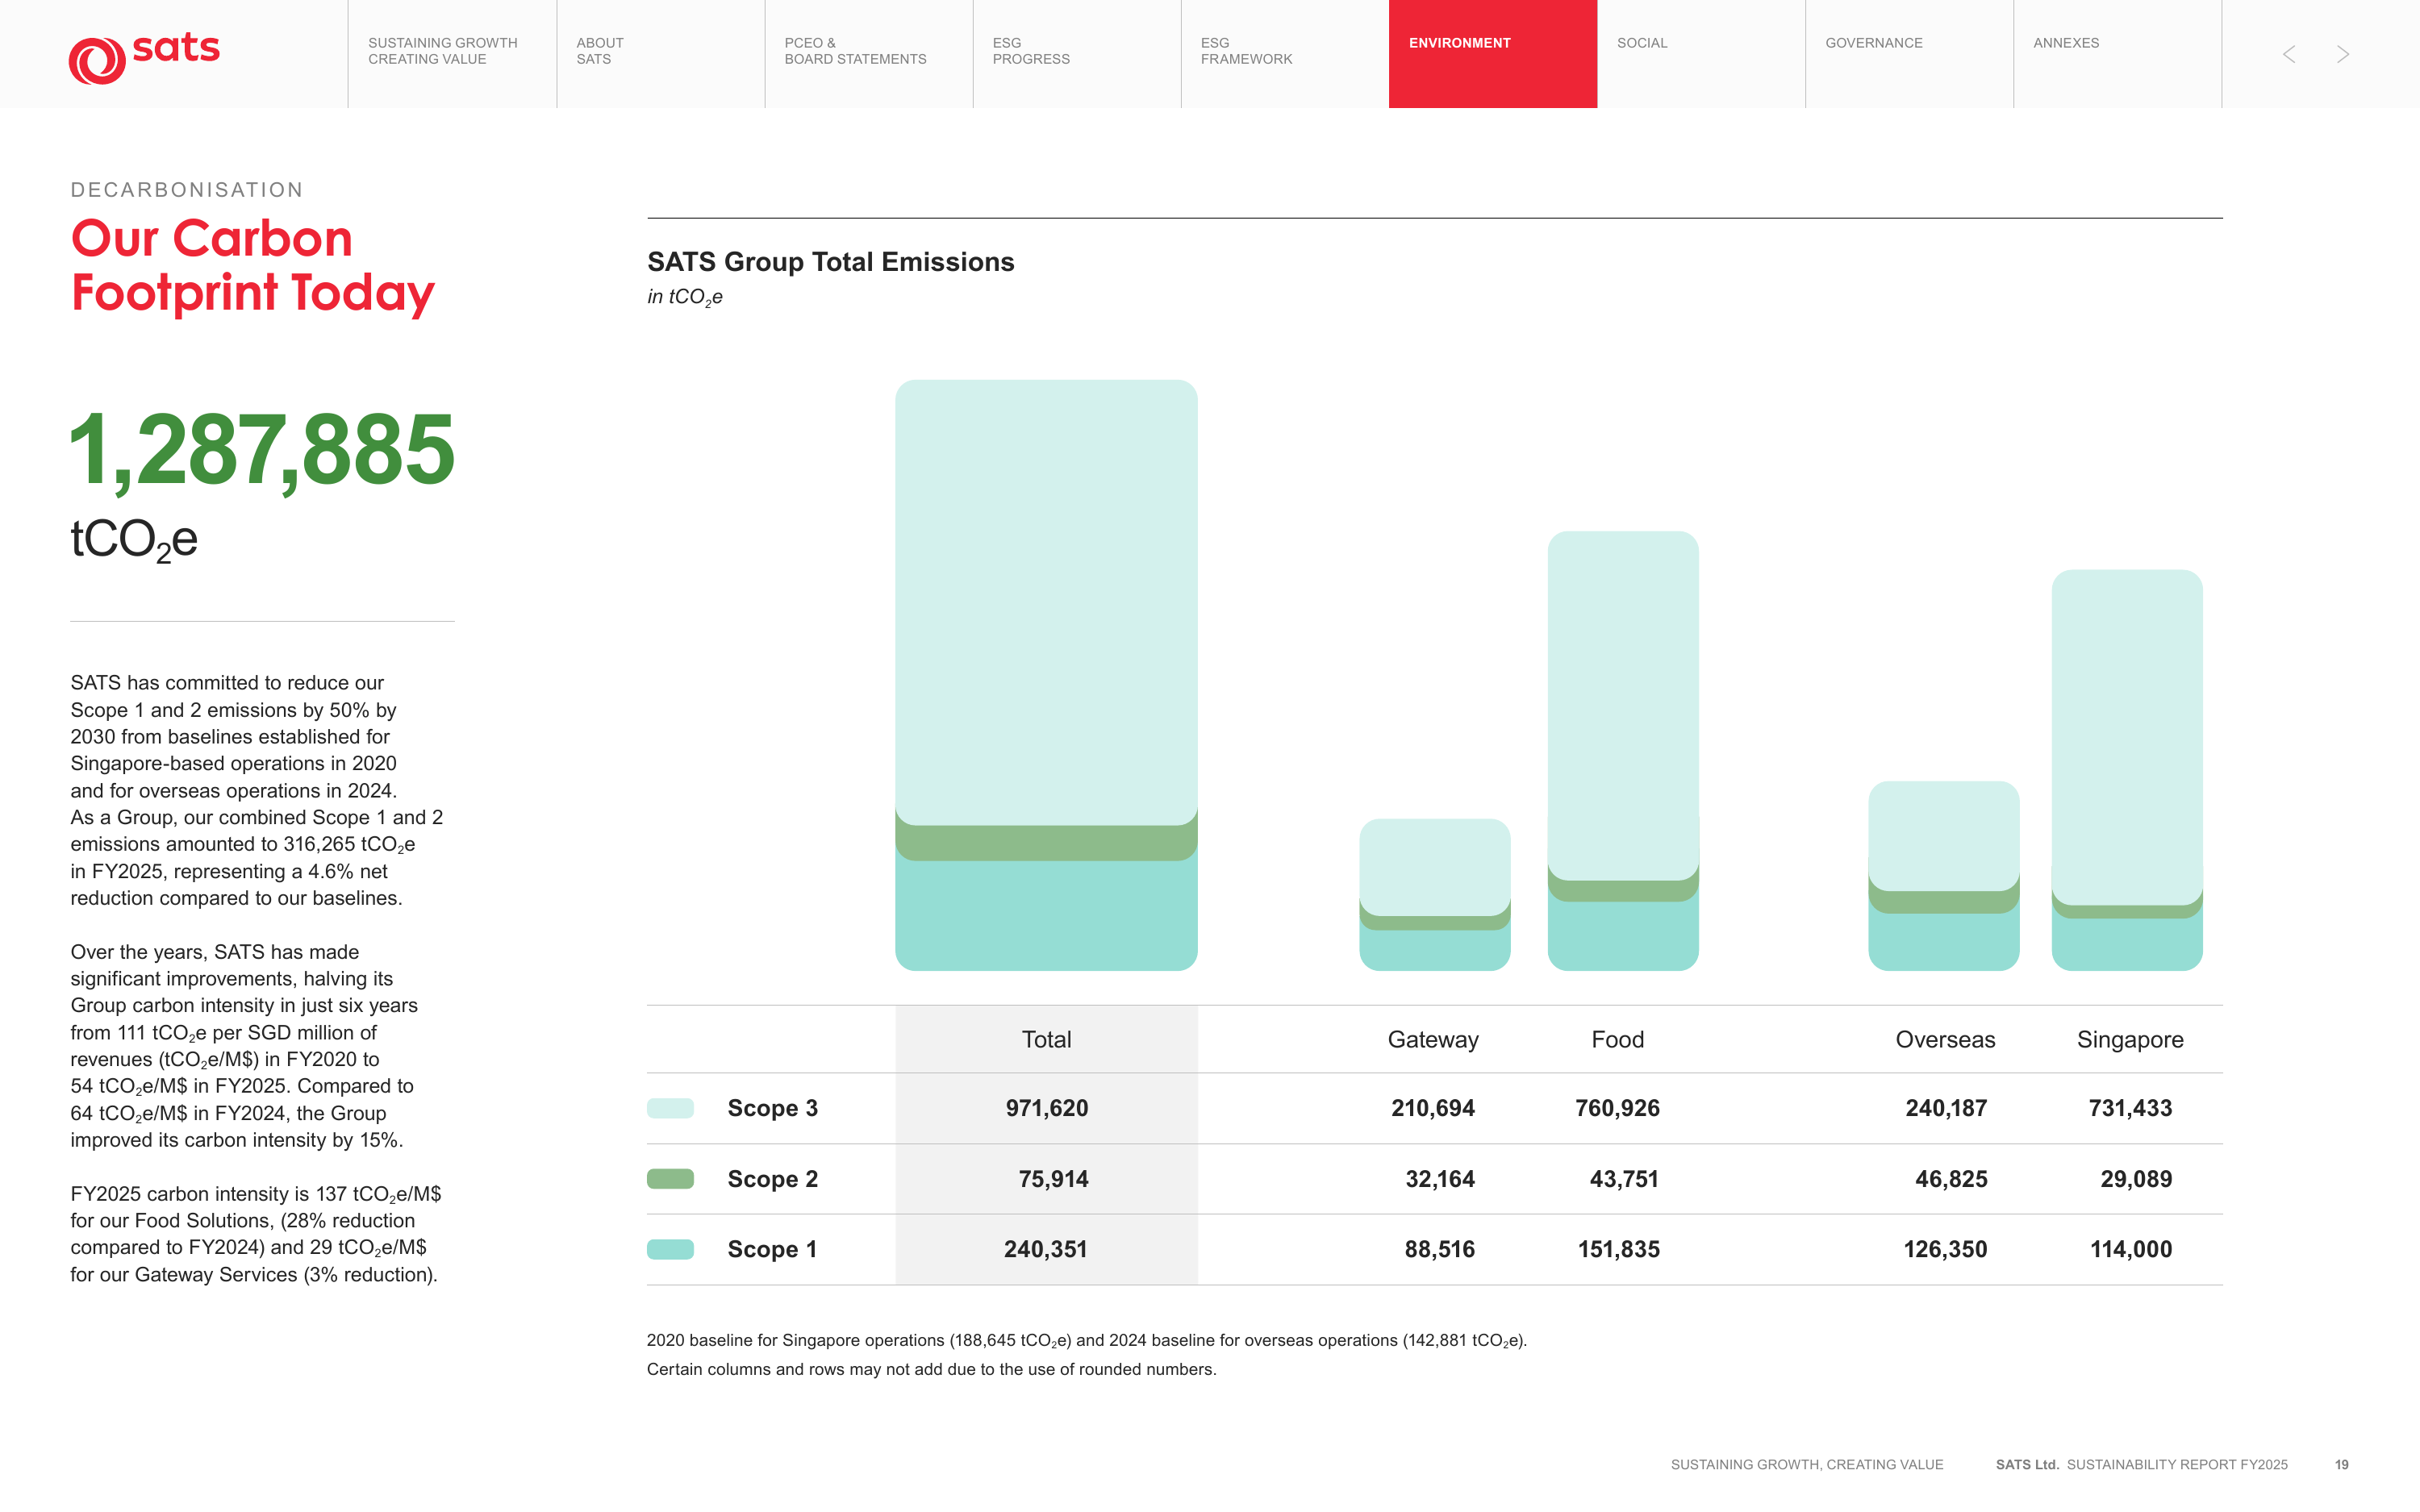The width and height of the screenshot is (2420, 1512).
Task: Click the SATS Group Total Emissions title
Action: (830, 262)
